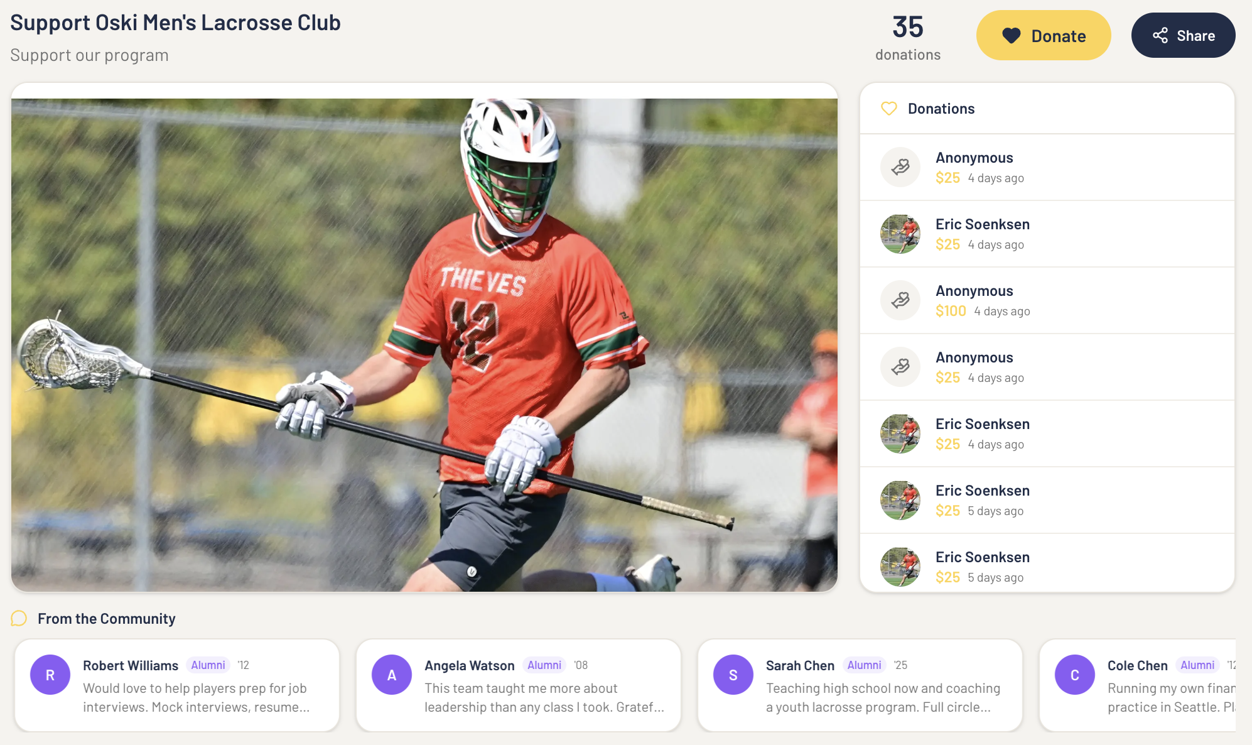This screenshot has height=745, width=1252.
Task: Click the first Anonymous donor hand icon
Action: [900, 167]
